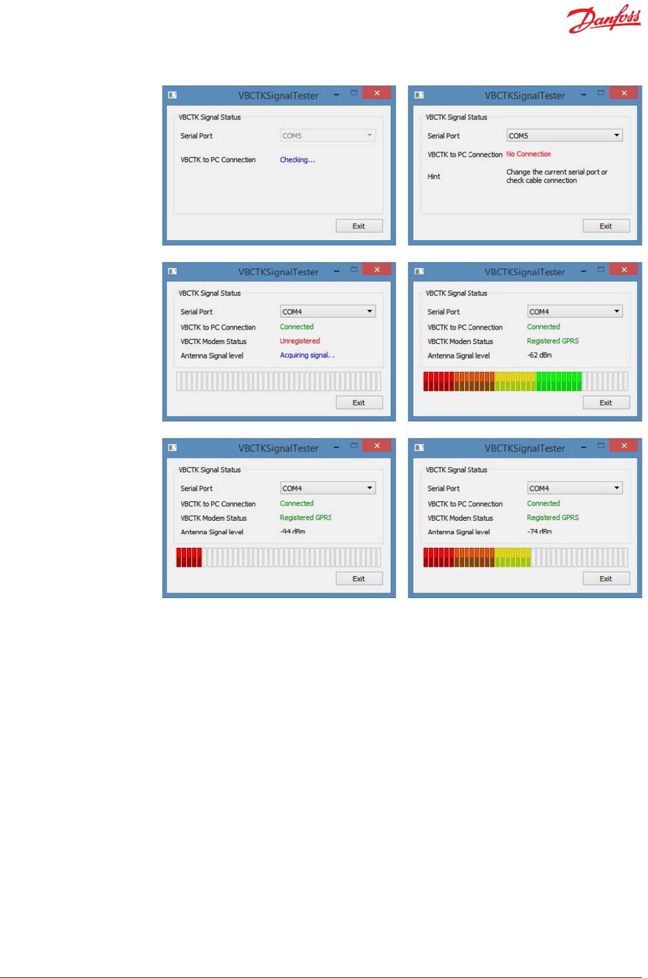Screen dimensions: 648x978
Task: Open the COM4 Serial Port dropdown in the -74 dBm window
Action: pos(575,488)
